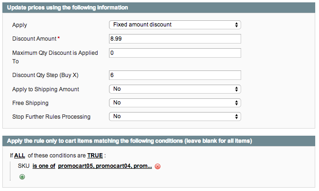Add a new condition with green plus
The height and width of the screenshot is (191, 319).
pos(22,177)
